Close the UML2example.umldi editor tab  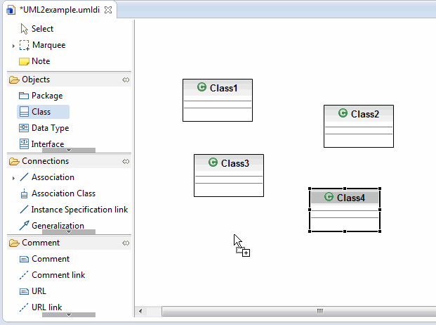tap(108, 9)
